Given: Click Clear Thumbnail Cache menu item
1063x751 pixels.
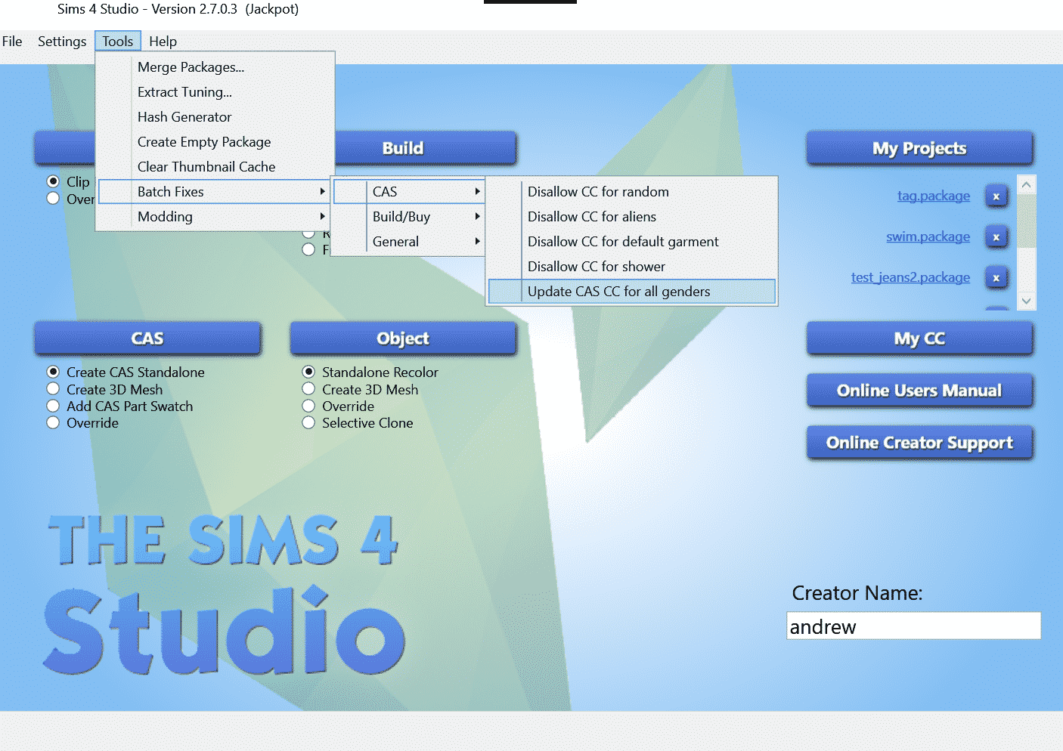Looking at the screenshot, I should point(206,166).
